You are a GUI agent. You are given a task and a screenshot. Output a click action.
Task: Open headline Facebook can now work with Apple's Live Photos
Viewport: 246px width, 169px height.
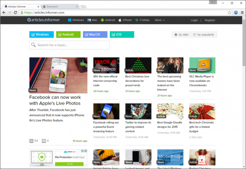tap(55, 100)
